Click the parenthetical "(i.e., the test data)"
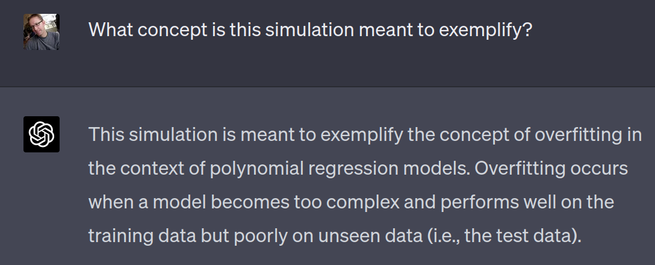Image resolution: width=655 pixels, height=265 pixels. point(504,236)
